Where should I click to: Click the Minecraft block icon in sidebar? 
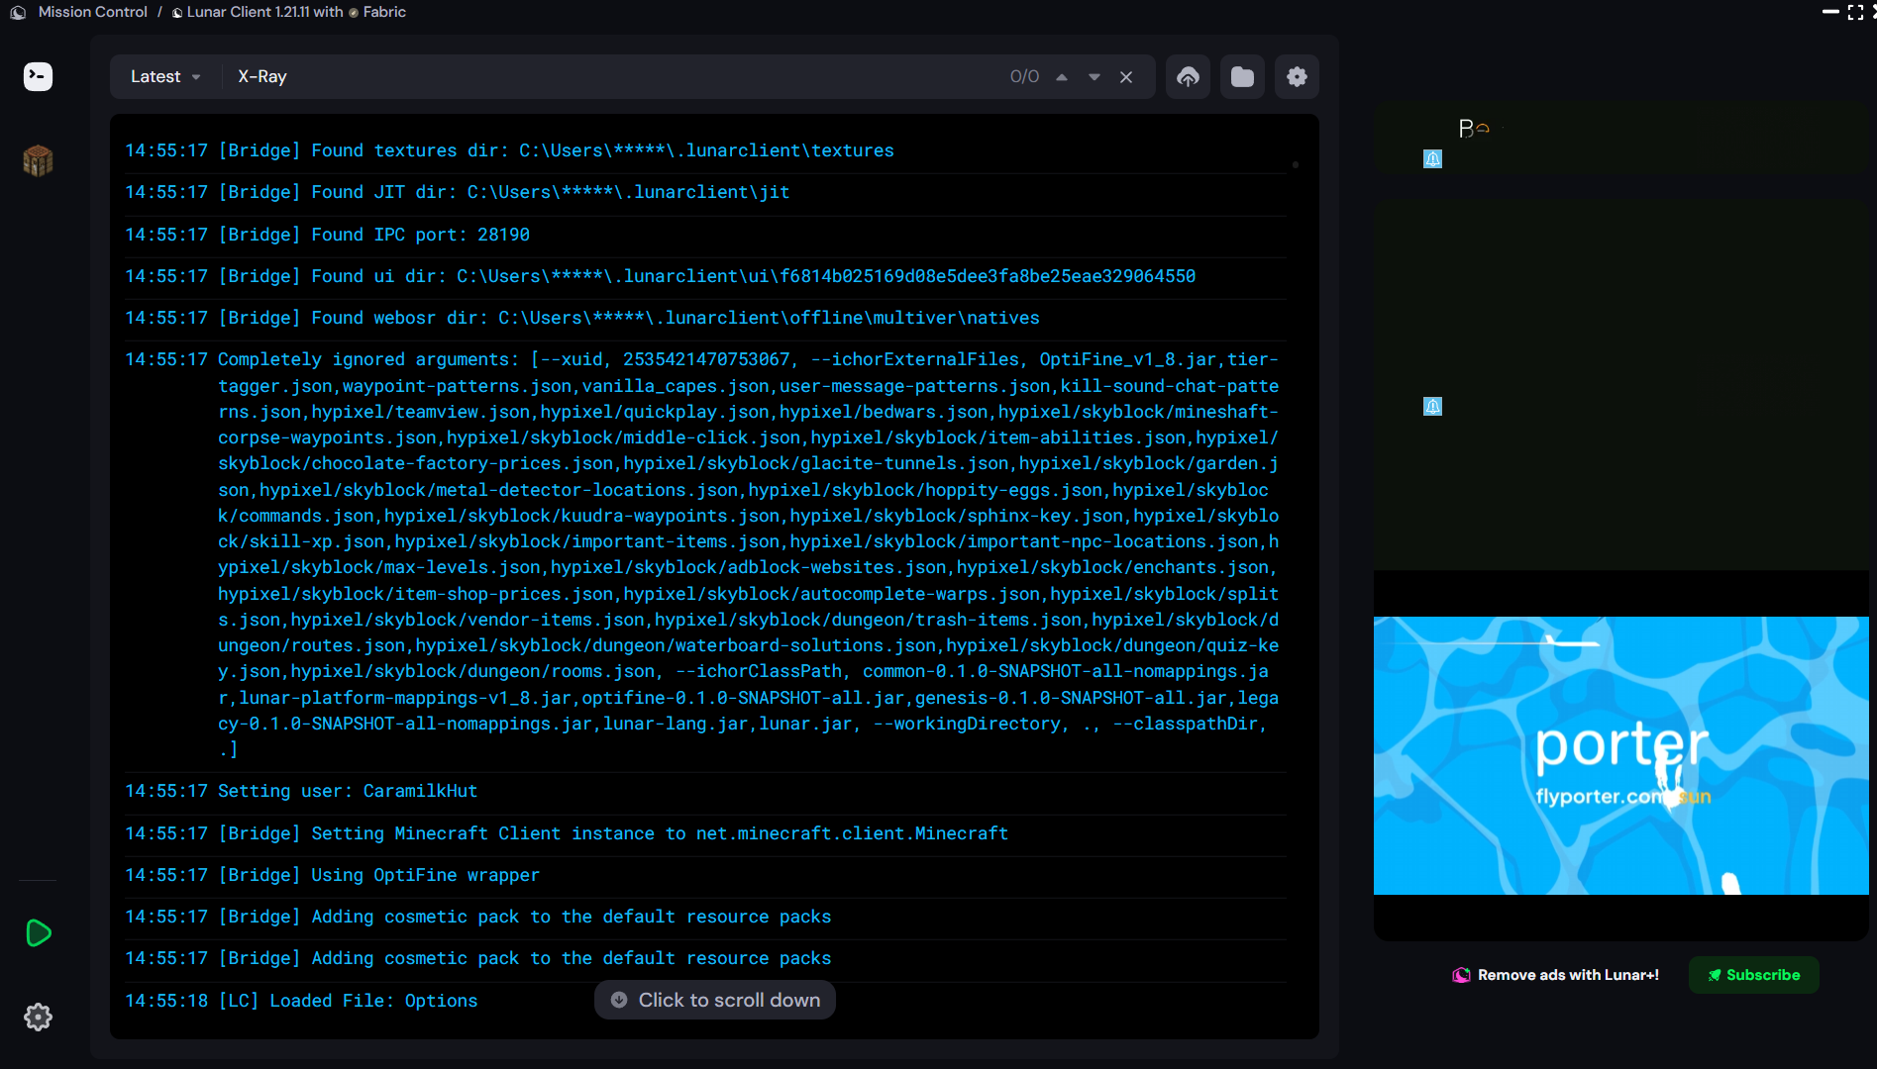38,160
